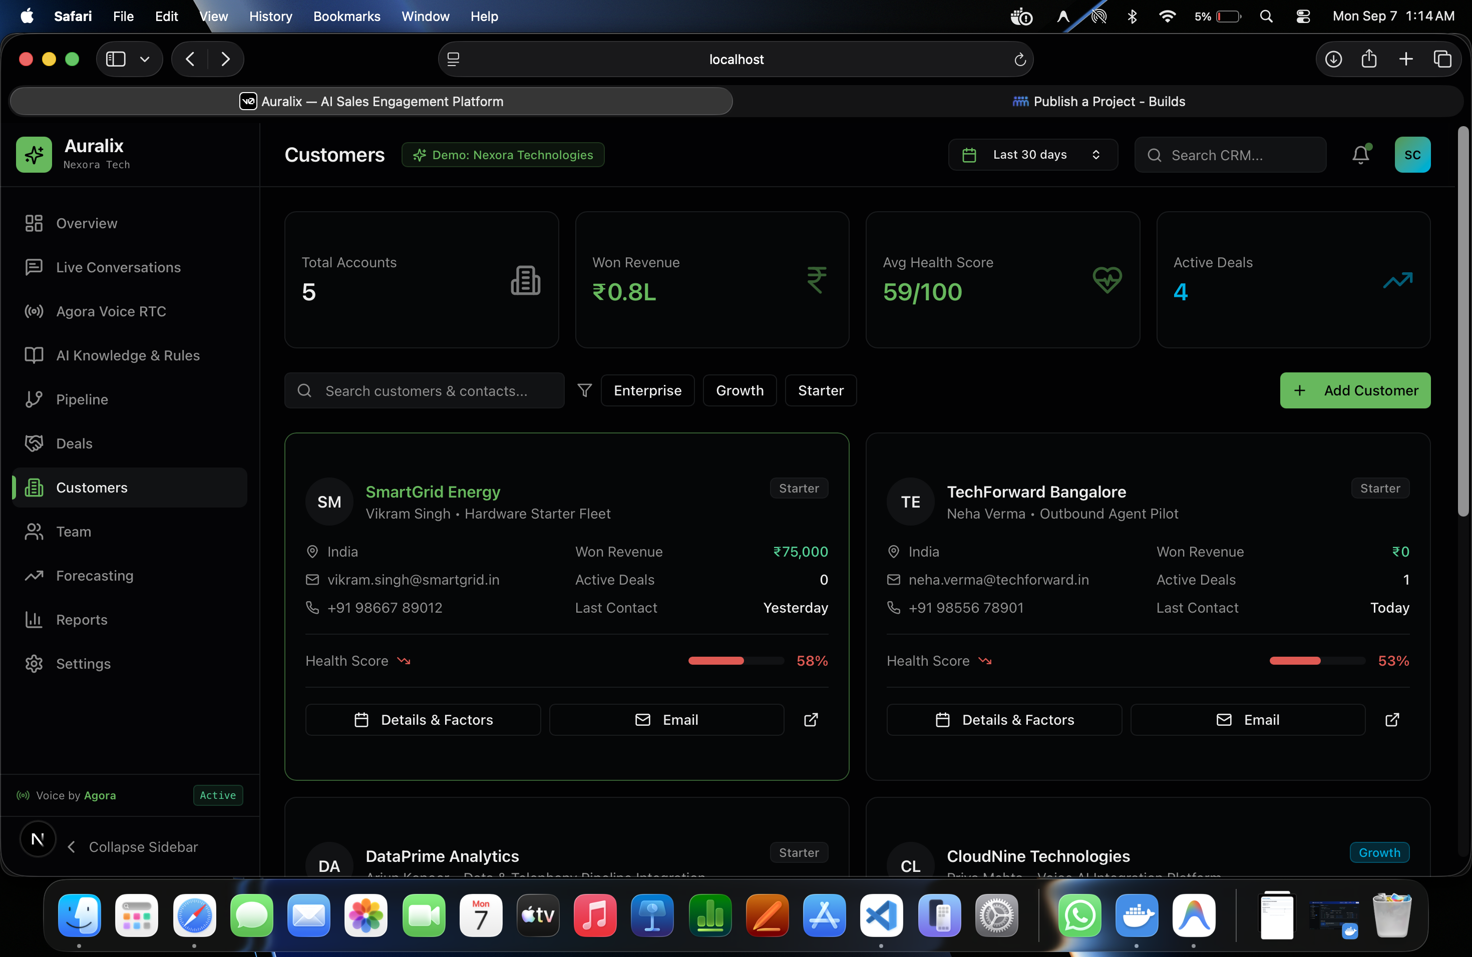Click the localhost address bar

[736, 60]
